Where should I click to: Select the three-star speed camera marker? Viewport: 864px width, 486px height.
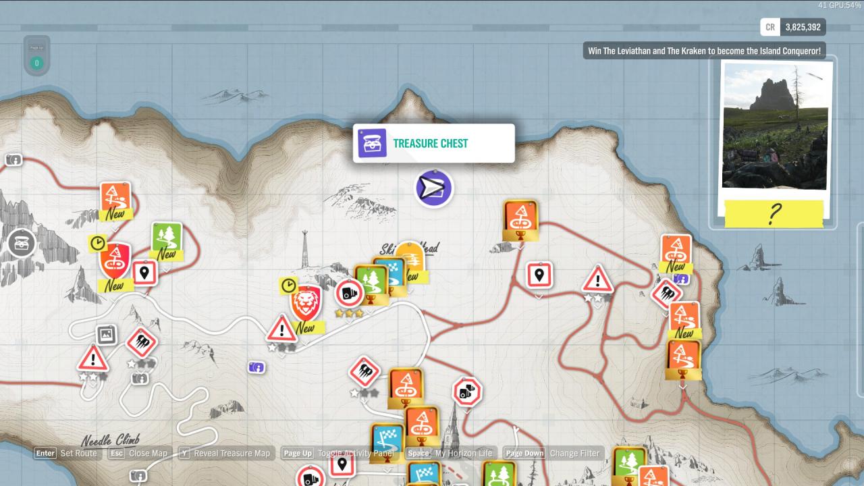[x=349, y=294]
